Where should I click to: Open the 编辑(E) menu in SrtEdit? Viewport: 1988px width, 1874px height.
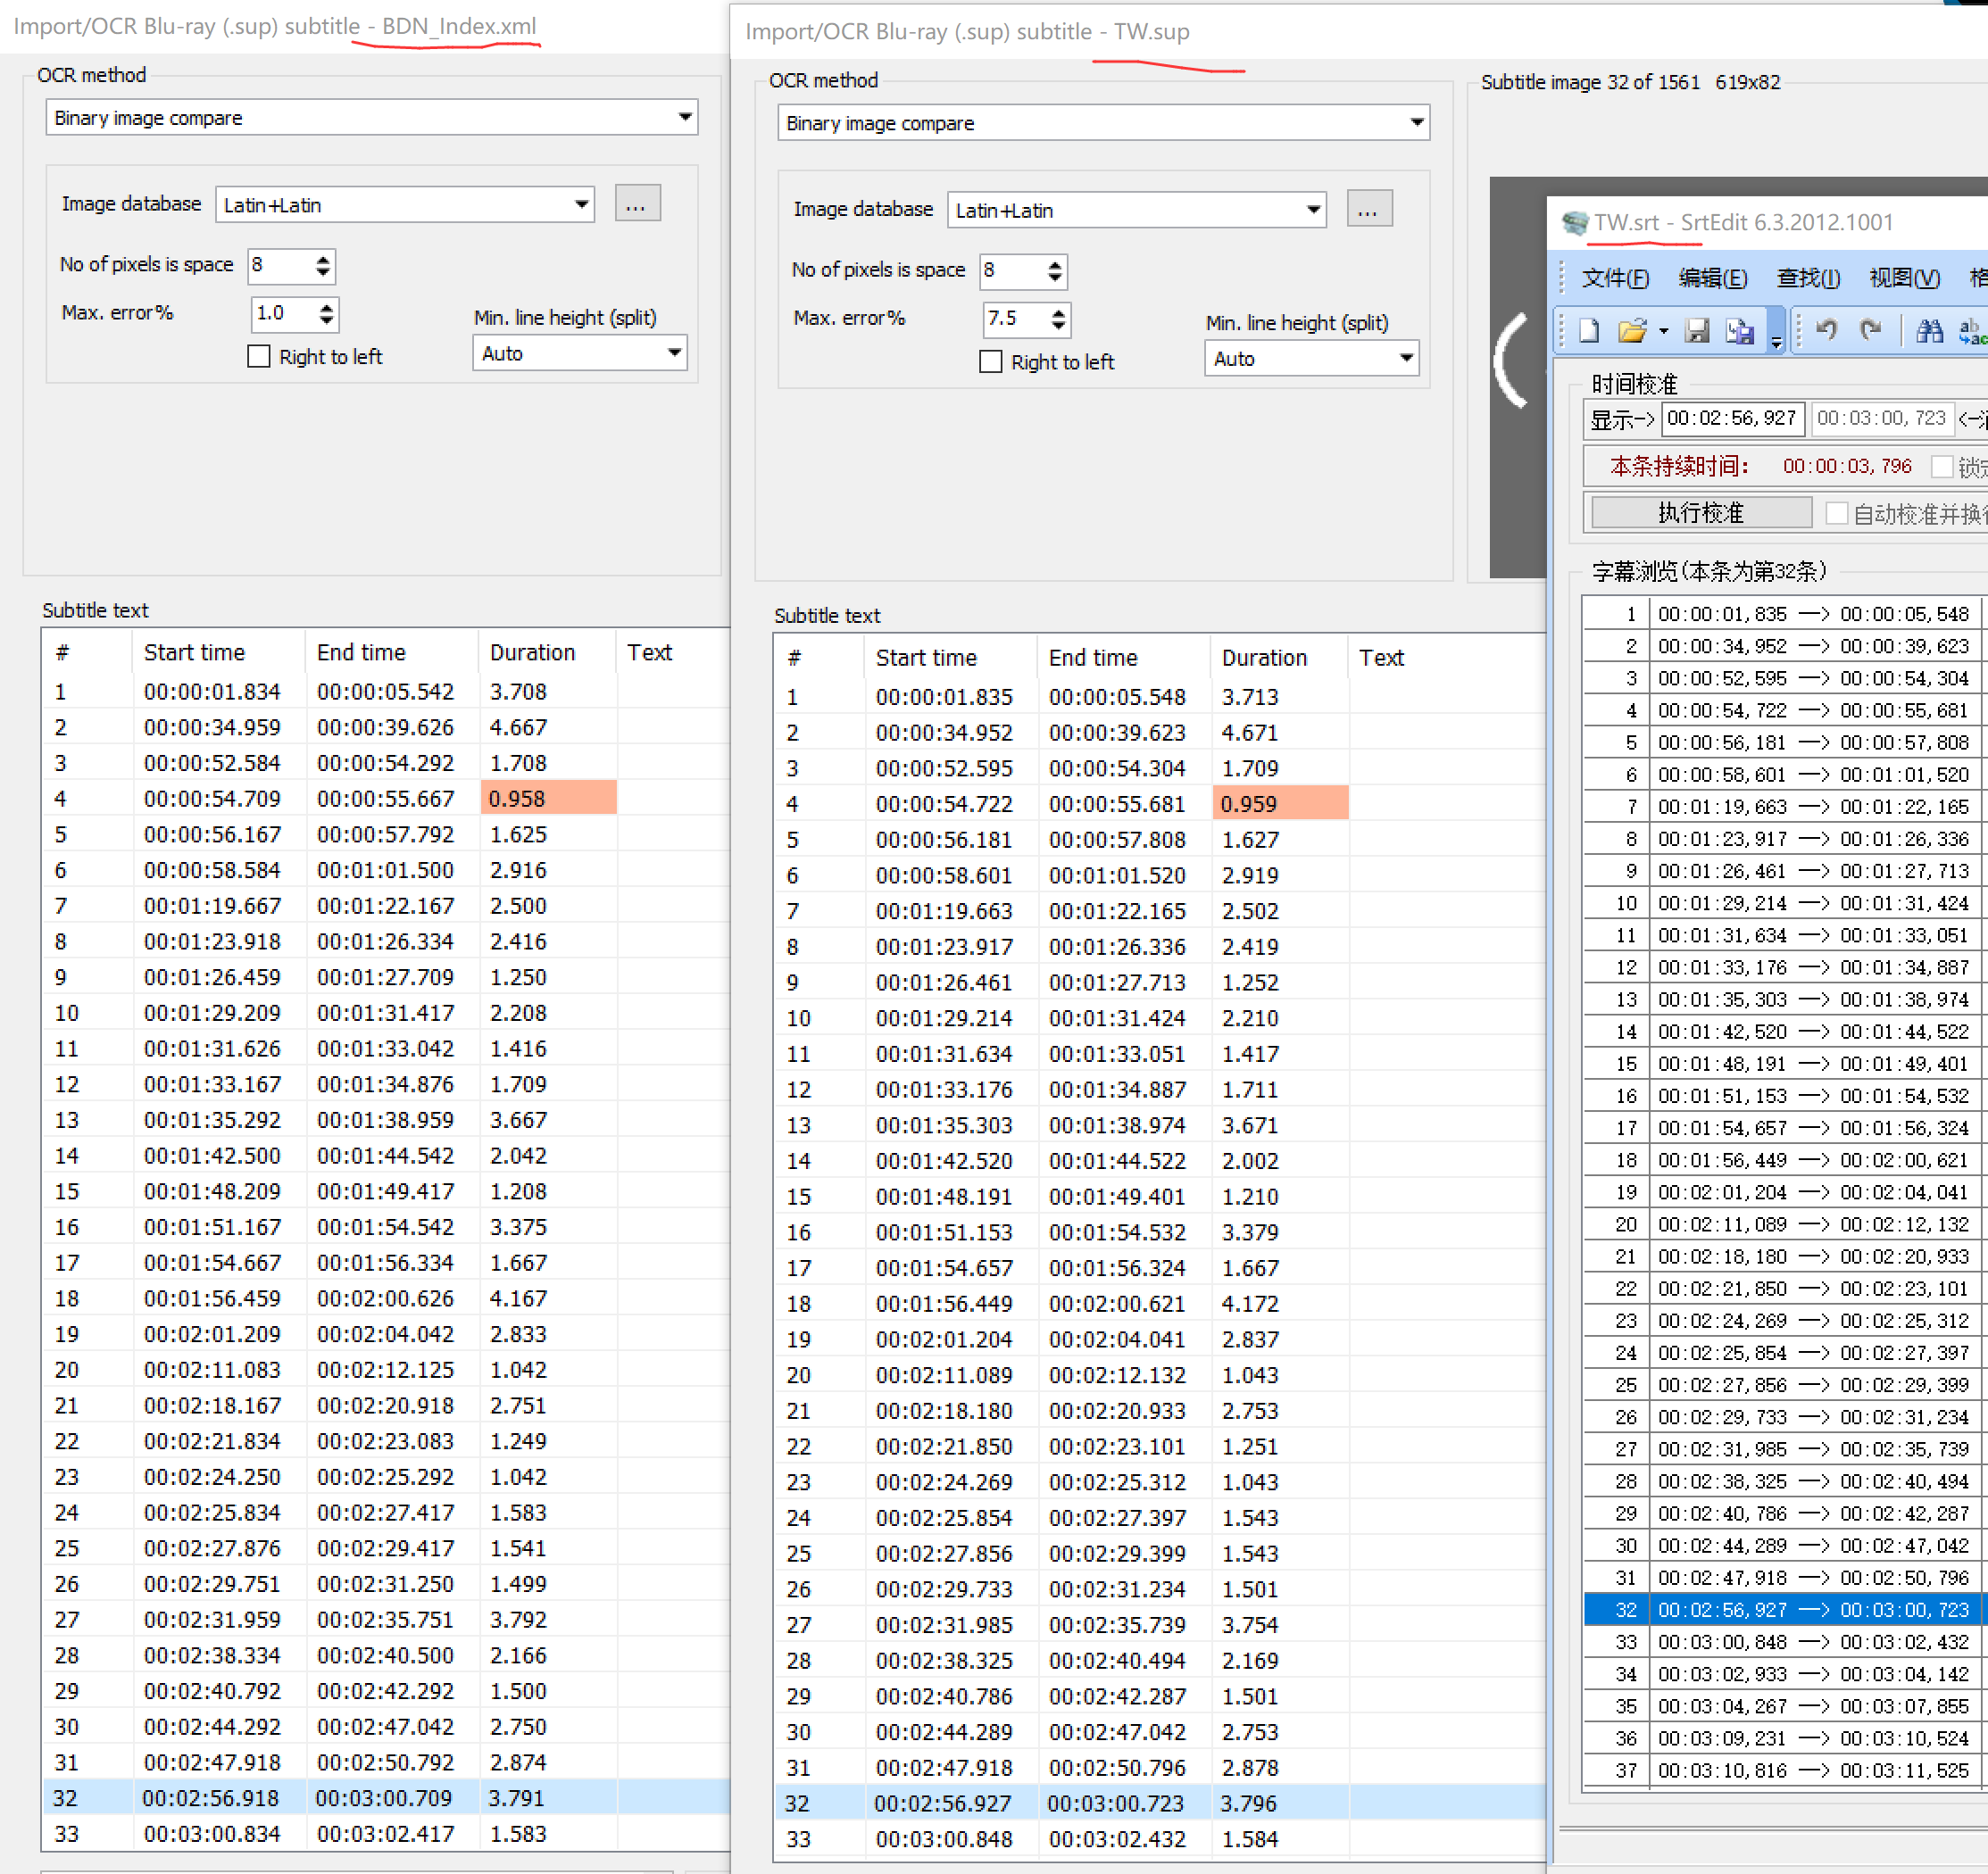(1715, 278)
